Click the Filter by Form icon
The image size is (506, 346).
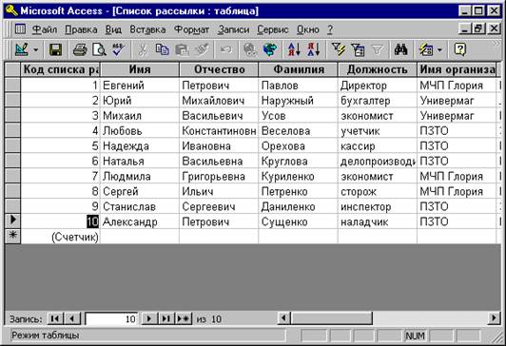point(358,49)
